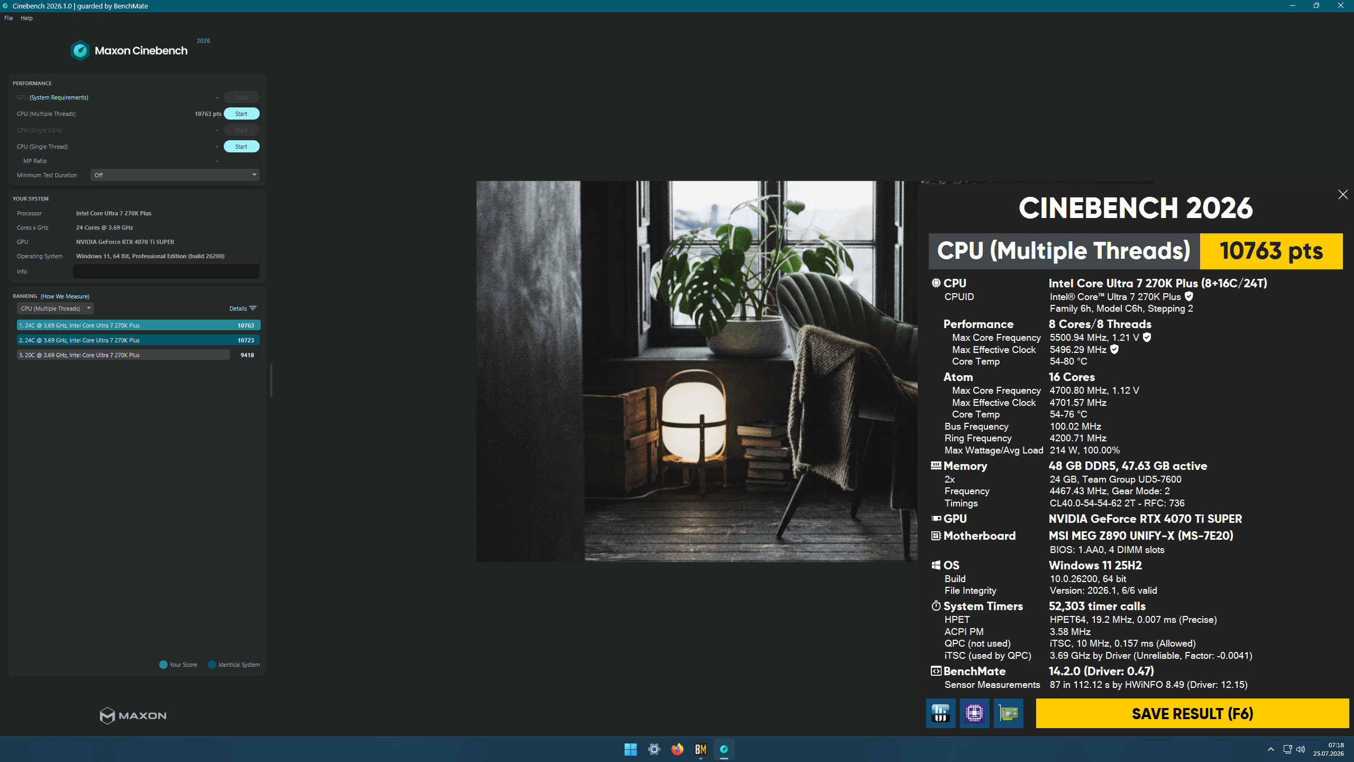The width and height of the screenshot is (1354, 762).
Task: Click the 48 GB DDR5 memory heading value
Action: 1128,466
